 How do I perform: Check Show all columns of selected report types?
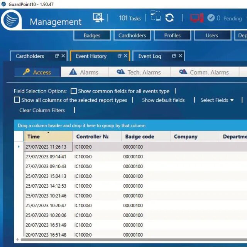click(x=17, y=100)
